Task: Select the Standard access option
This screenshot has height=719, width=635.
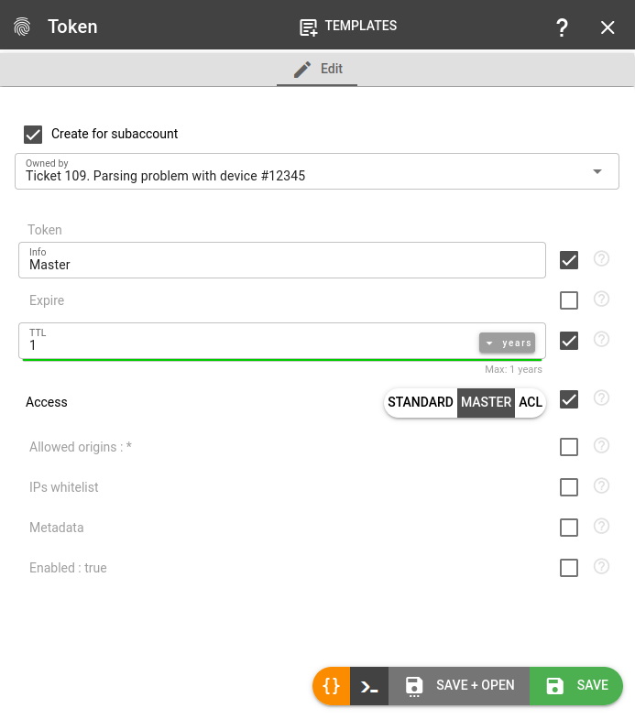Action: pos(421,402)
